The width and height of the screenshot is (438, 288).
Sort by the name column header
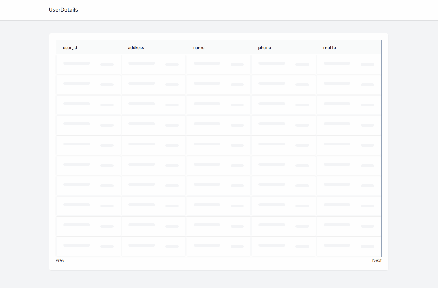199,48
